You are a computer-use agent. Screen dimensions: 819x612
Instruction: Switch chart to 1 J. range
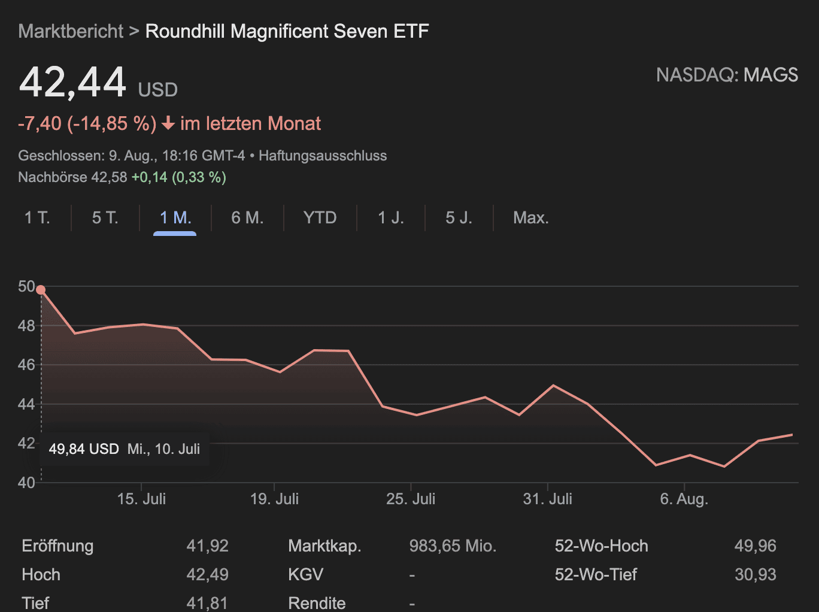tap(391, 217)
